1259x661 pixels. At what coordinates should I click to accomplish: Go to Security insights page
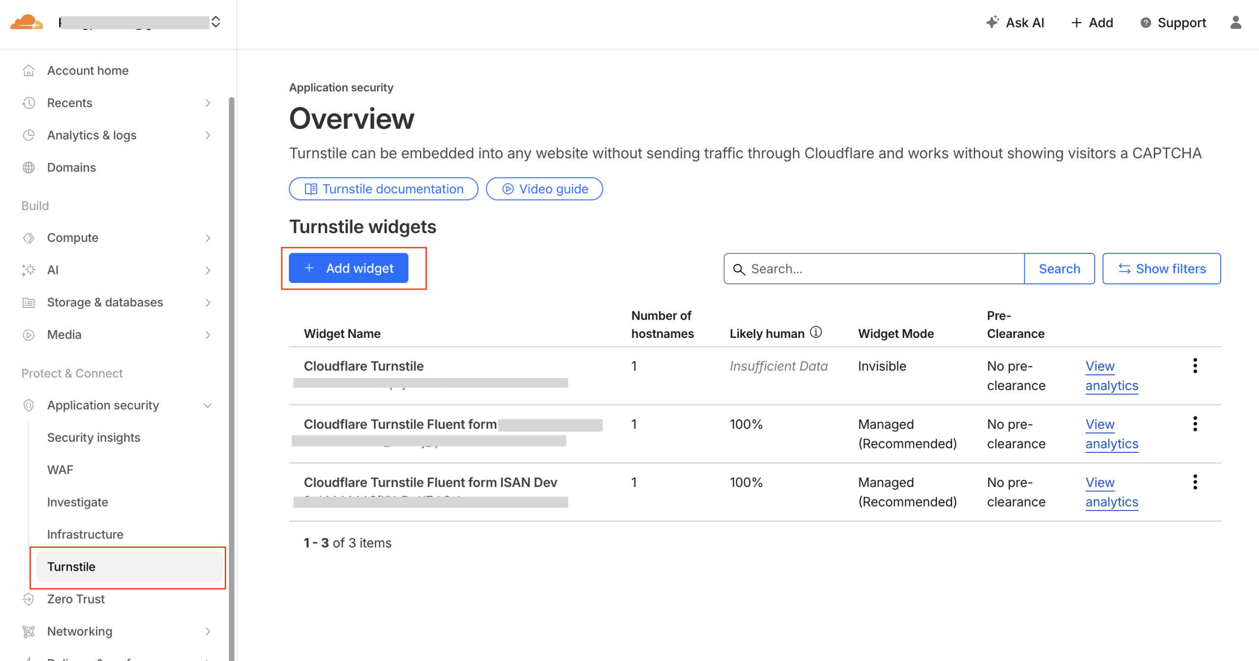pyautogui.click(x=93, y=437)
